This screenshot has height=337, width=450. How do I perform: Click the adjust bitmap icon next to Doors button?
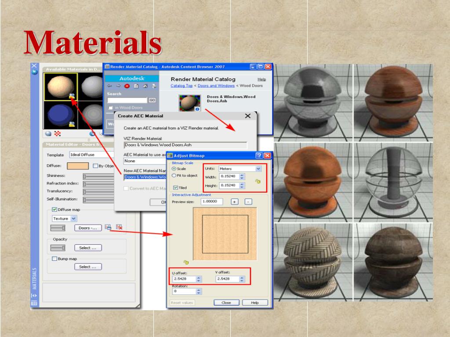point(108,227)
